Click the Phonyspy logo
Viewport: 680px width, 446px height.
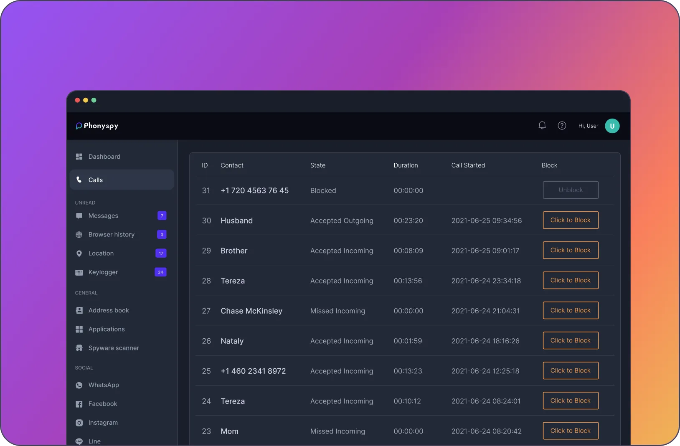pyautogui.click(x=97, y=126)
